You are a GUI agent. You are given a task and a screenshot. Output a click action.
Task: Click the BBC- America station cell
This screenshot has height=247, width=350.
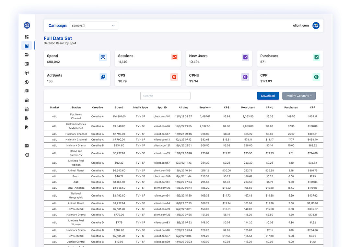click(x=76, y=188)
